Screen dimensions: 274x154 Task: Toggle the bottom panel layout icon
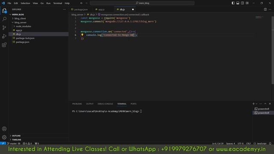[238, 3]
